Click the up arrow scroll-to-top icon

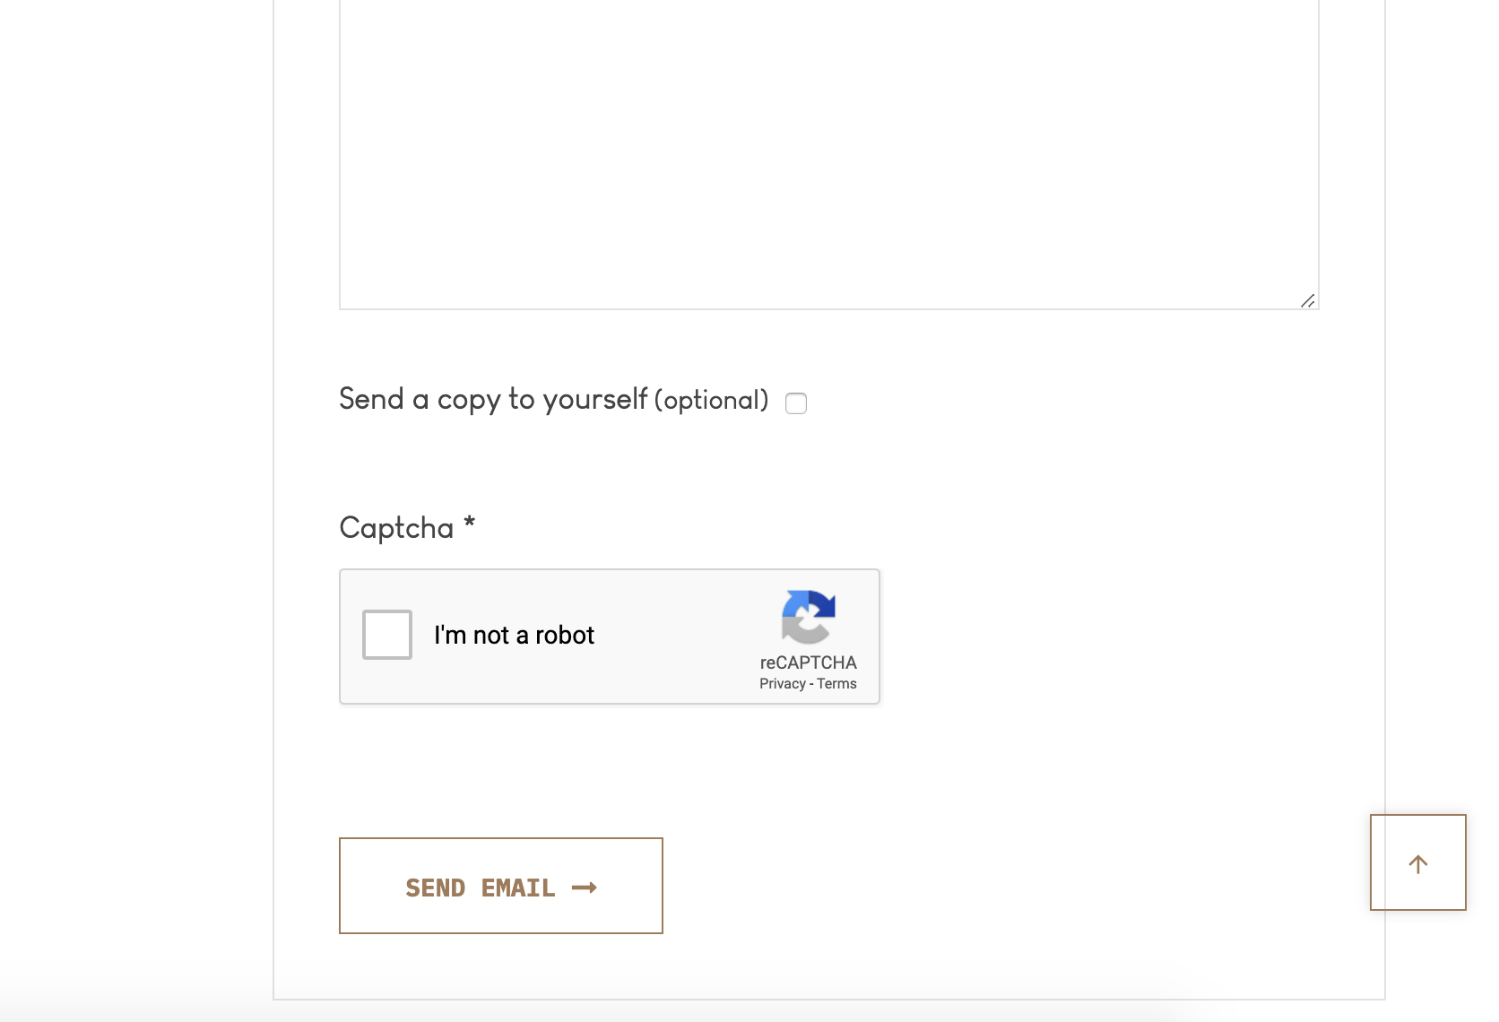(x=1417, y=863)
